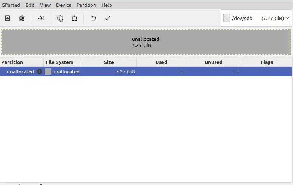Click the resize/move partition arrow icon
293x185 pixels.
(41, 18)
